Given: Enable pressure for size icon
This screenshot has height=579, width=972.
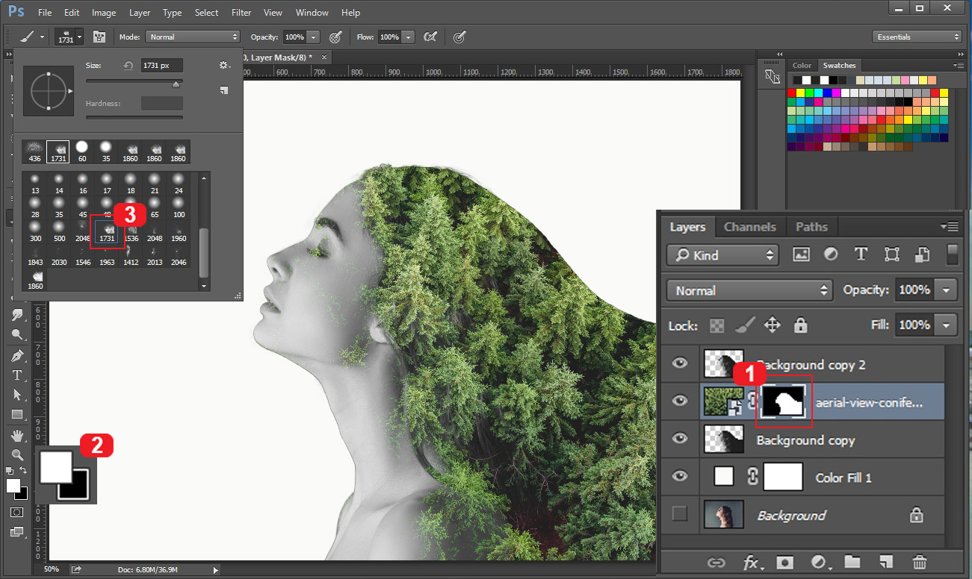Looking at the screenshot, I should pyautogui.click(x=459, y=37).
